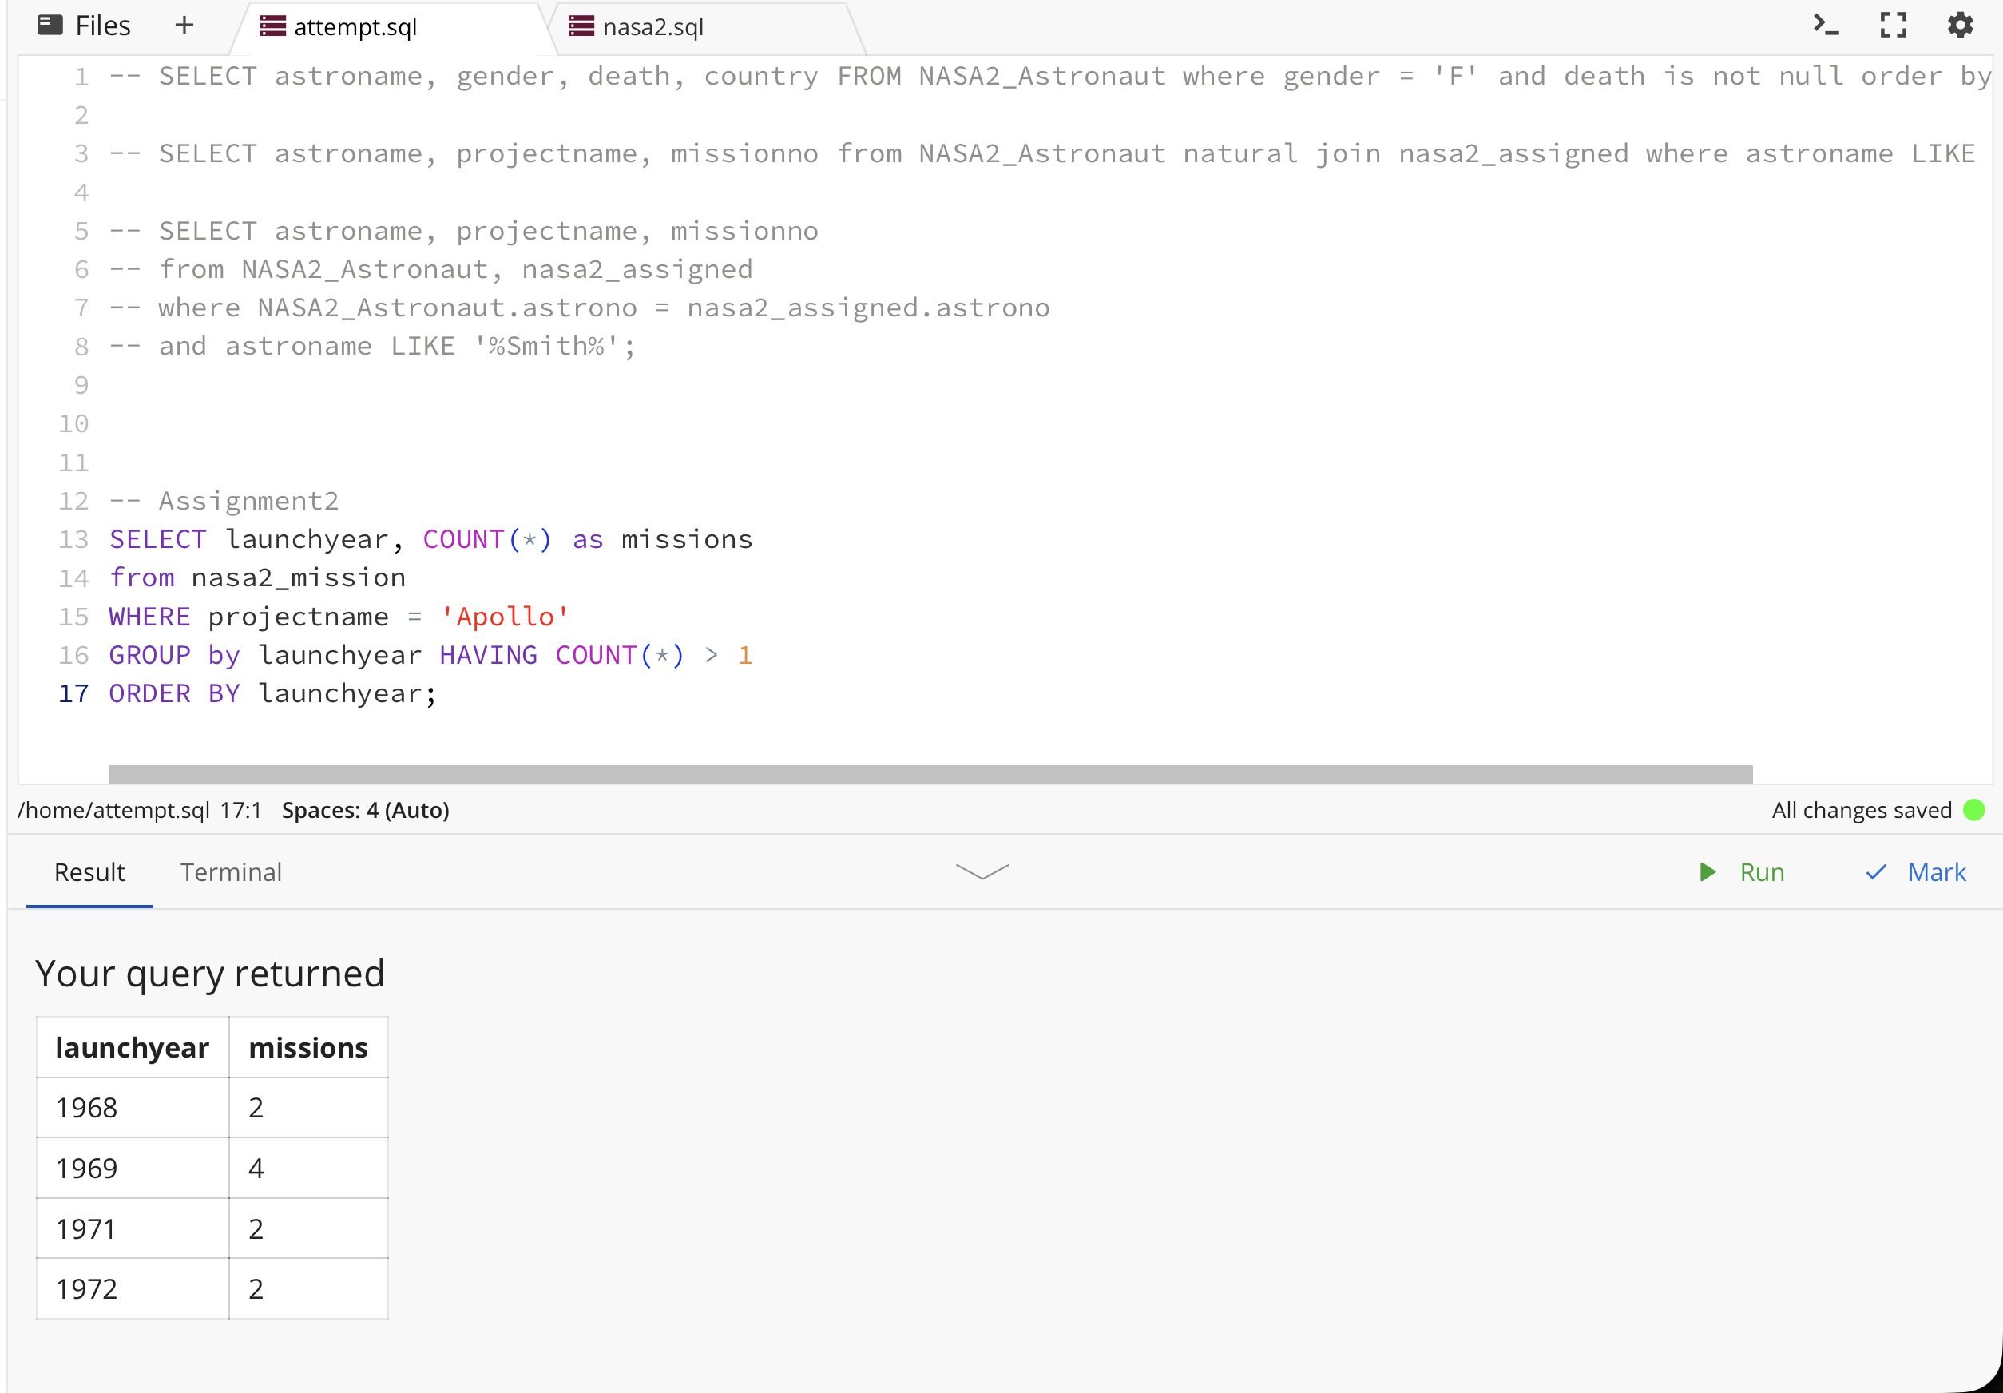Open the terminal prompt icon in the toolbar
The height and width of the screenshot is (1393, 2003).
(1825, 26)
